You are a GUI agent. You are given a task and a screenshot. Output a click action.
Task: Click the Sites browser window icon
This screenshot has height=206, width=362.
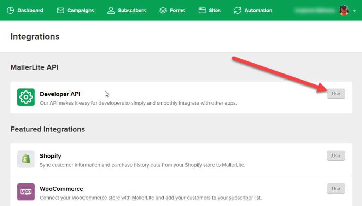point(202,10)
